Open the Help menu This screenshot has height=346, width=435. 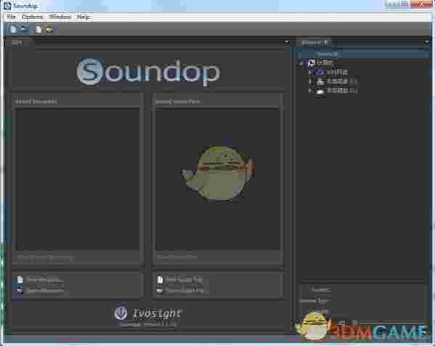83,17
